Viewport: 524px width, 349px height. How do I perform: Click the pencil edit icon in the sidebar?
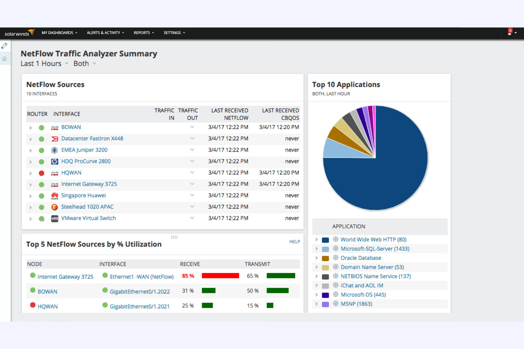(5, 46)
